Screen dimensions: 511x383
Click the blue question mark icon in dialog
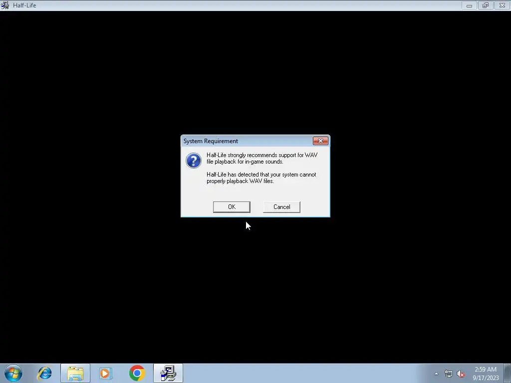[194, 161]
